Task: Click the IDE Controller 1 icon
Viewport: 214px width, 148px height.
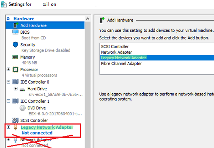Action: [15, 101]
